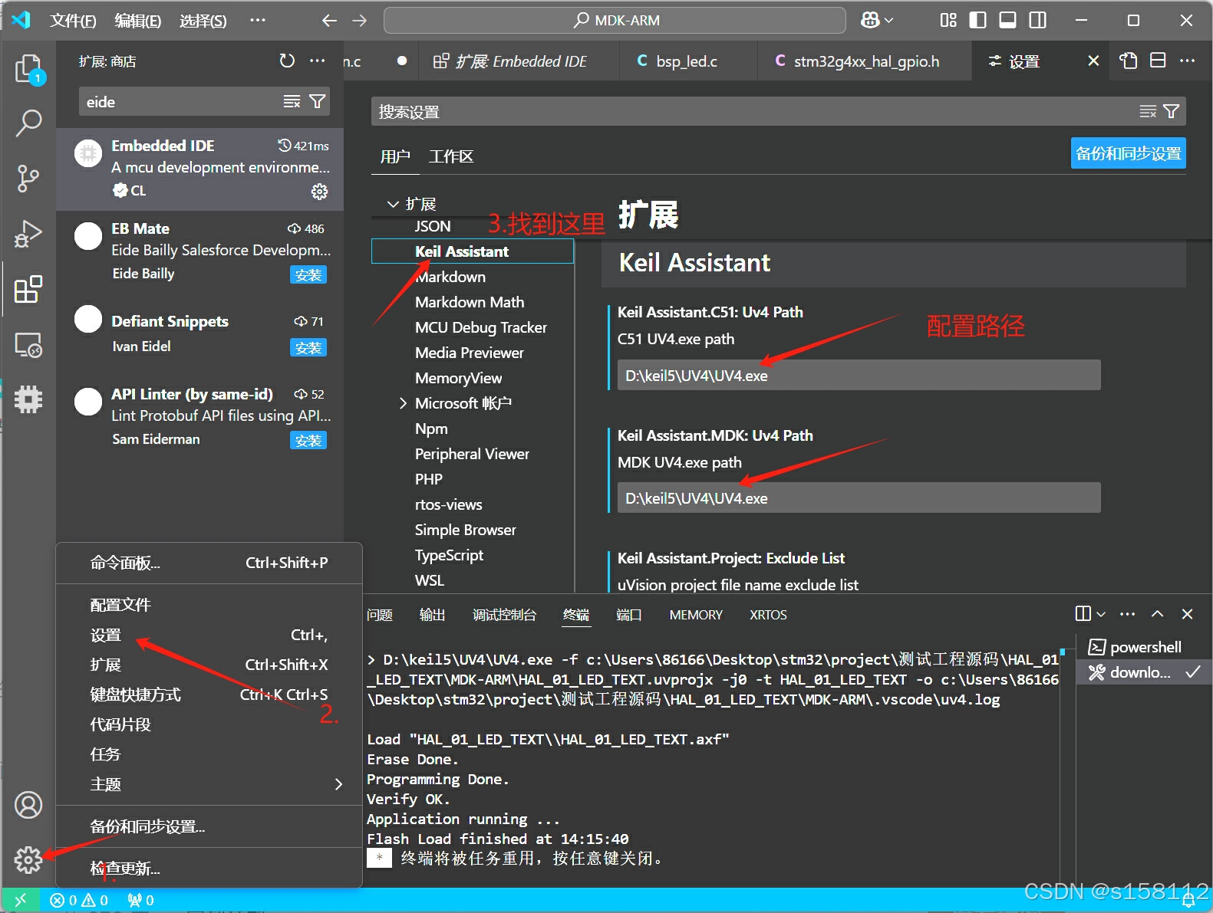Switch to the bsp_led.c tab
Viewport: 1213px width, 913px height.
coord(687,61)
